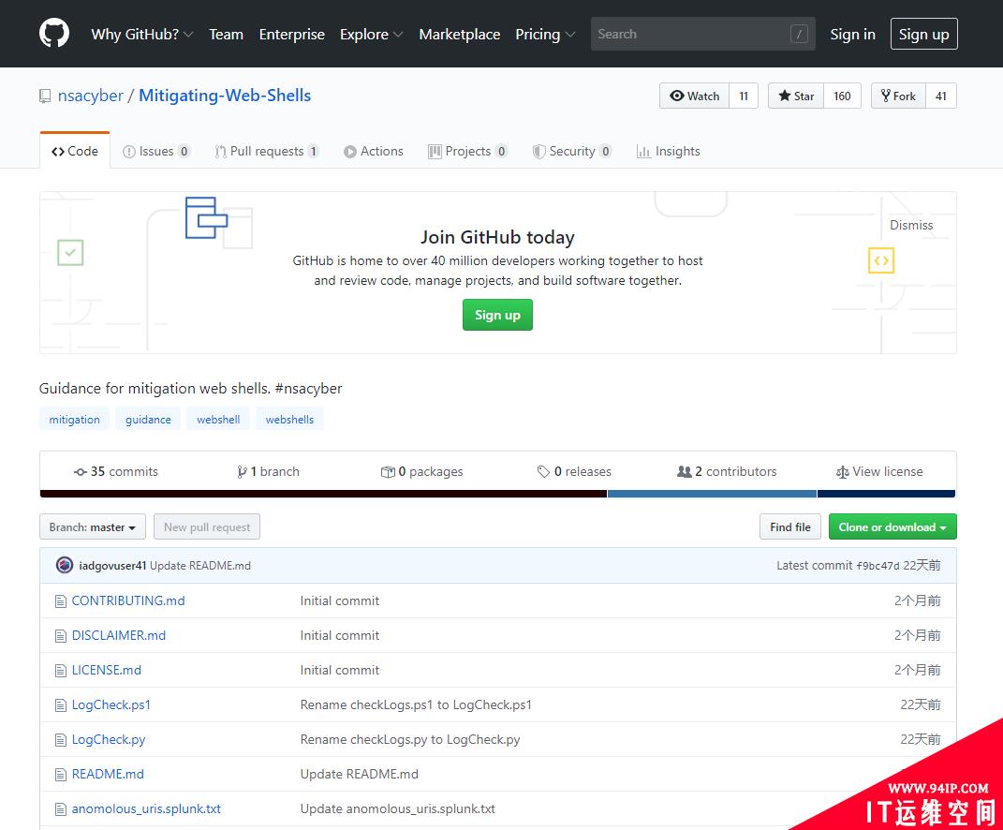1003x830 pixels.
Task: Click the file icon next to DISCLAIMER.md
Action: (61, 635)
